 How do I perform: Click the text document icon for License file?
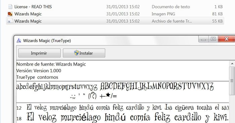click(10, 7)
